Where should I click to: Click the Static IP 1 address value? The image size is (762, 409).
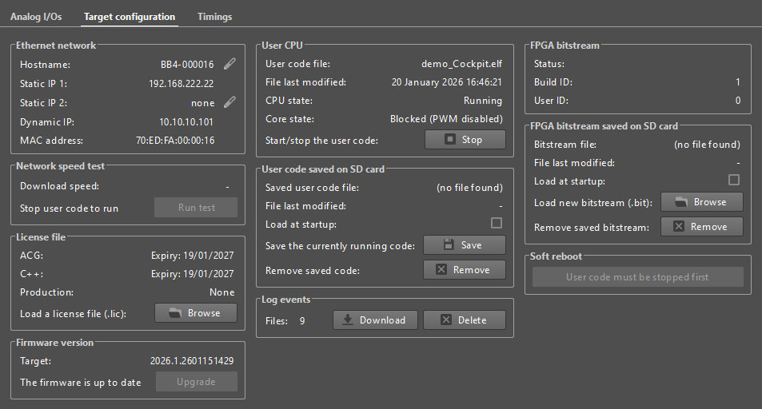(x=182, y=83)
